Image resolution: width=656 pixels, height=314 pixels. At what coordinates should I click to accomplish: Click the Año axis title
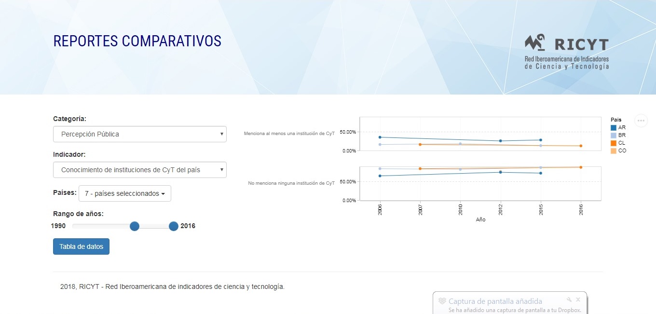pyautogui.click(x=480, y=219)
